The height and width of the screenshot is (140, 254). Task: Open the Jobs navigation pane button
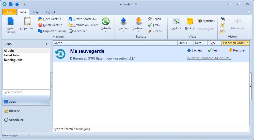click(26, 102)
